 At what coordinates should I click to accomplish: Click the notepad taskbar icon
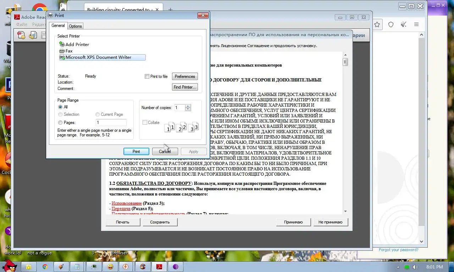click(x=77, y=267)
